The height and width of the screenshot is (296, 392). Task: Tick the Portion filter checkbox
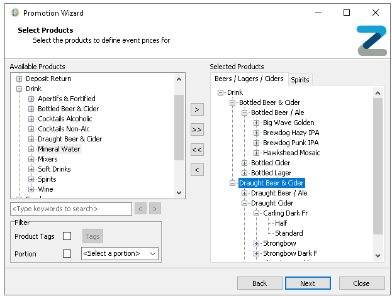(67, 254)
